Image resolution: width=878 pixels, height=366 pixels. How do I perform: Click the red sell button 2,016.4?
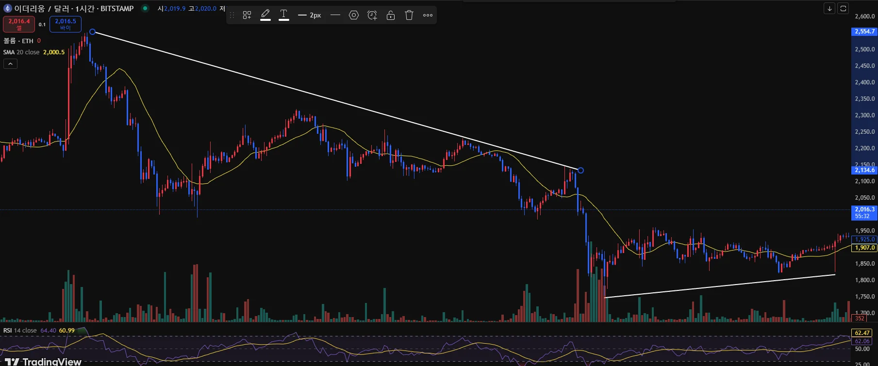[19, 24]
